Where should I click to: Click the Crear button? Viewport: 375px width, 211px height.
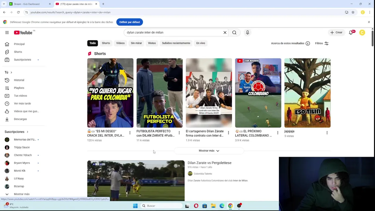[336, 33]
